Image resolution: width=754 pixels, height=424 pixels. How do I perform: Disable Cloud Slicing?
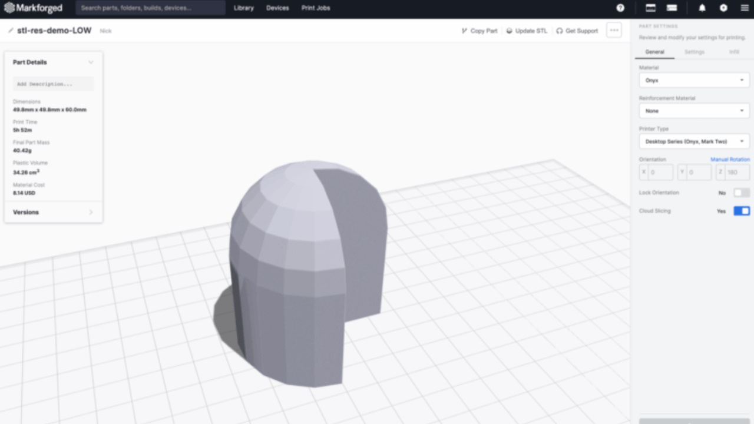741,211
